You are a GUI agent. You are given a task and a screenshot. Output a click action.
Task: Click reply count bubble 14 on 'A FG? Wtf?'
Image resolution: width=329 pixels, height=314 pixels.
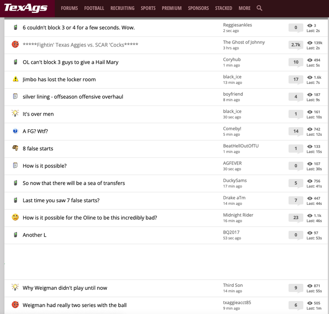(x=296, y=131)
